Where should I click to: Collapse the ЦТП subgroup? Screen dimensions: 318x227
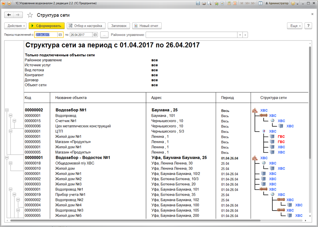[x=11, y=131]
